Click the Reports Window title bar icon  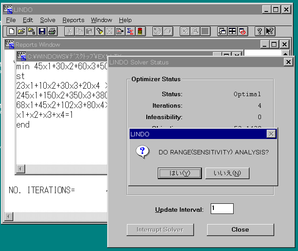[10, 44]
